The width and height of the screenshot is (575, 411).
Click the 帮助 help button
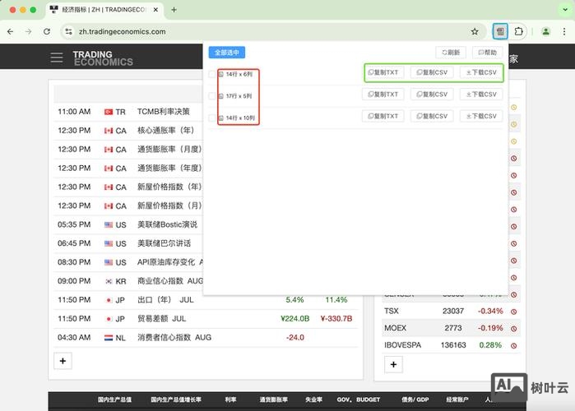487,53
